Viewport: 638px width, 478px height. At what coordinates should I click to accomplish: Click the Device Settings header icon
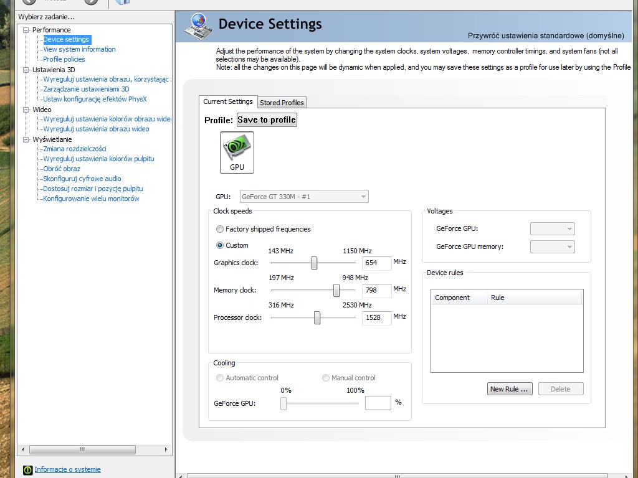tap(198, 26)
